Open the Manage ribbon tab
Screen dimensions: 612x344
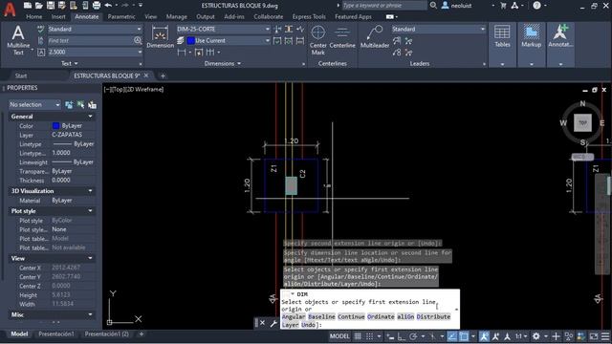pyautogui.click(x=176, y=17)
